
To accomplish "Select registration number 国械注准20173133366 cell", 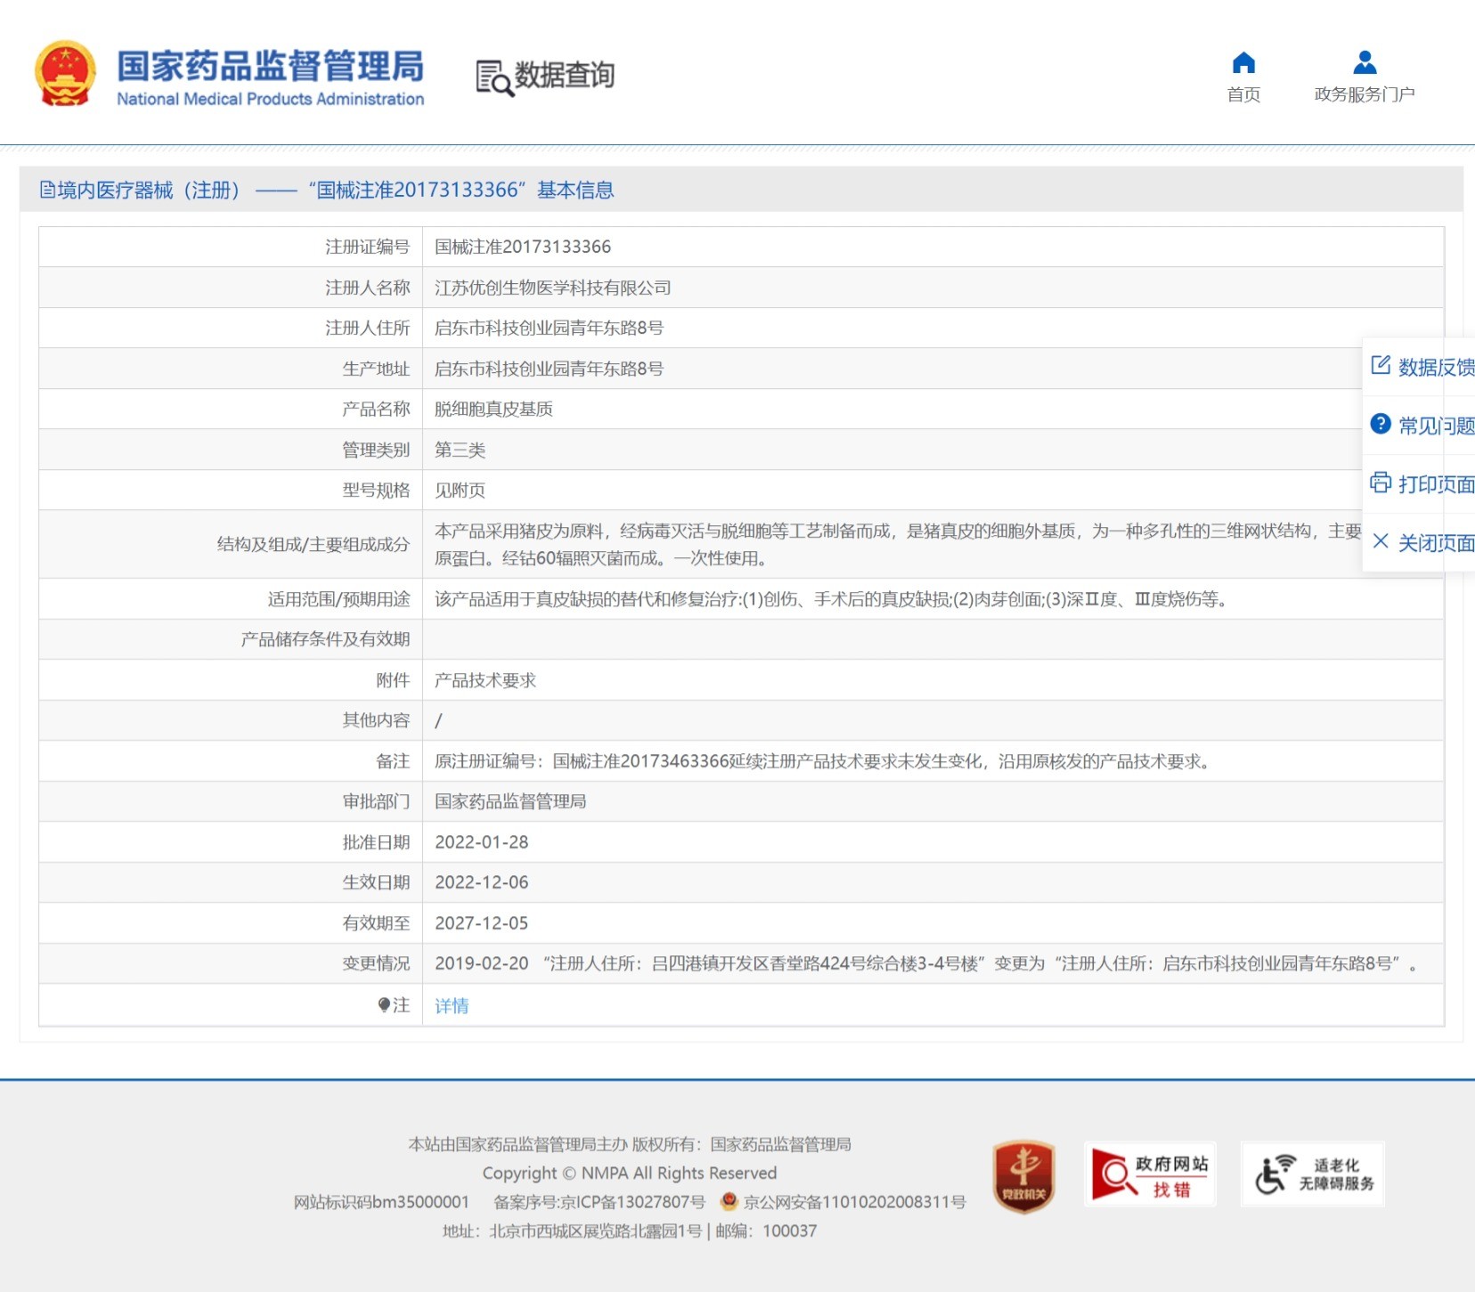I will pos(523,247).
